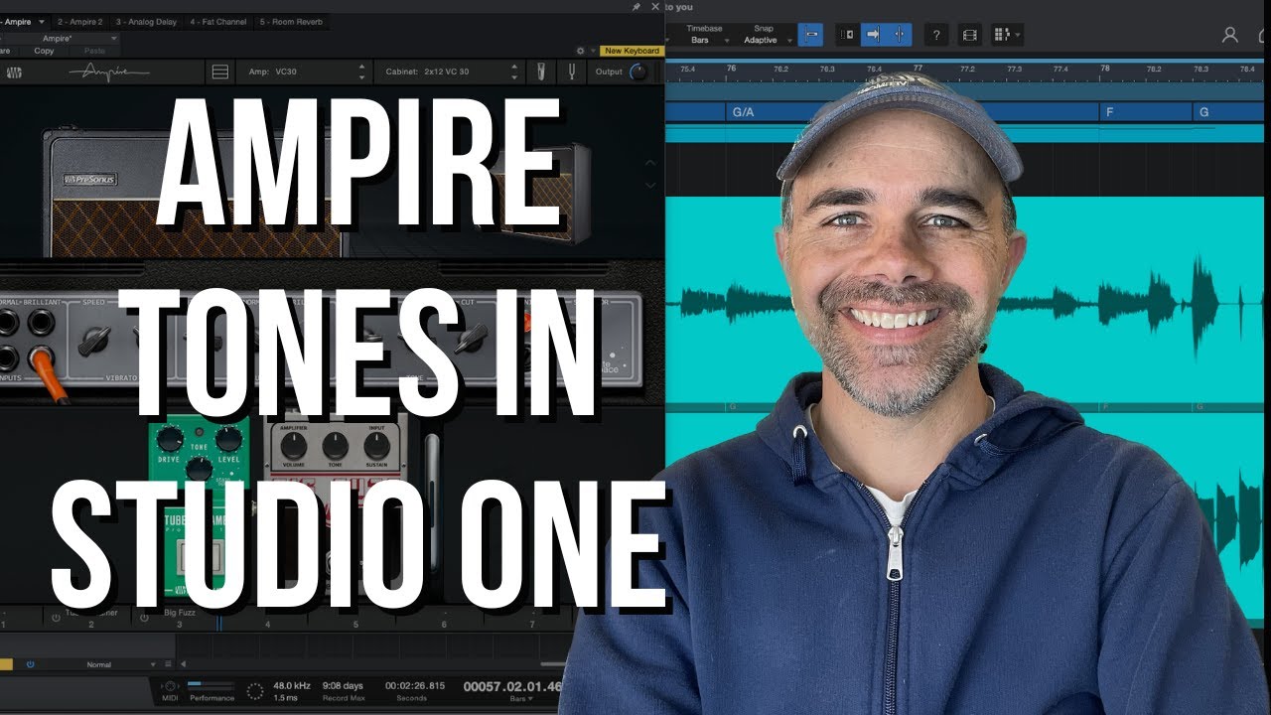1271x715 pixels.
Task: Expand the Snap Adaptive dropdown
Action: [767, 35]
